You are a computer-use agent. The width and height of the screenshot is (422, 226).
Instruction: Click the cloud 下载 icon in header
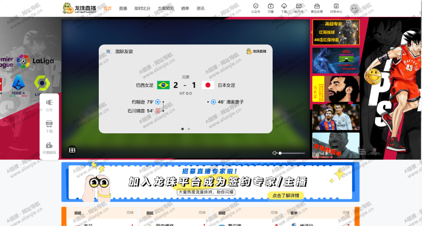[284, 6]
